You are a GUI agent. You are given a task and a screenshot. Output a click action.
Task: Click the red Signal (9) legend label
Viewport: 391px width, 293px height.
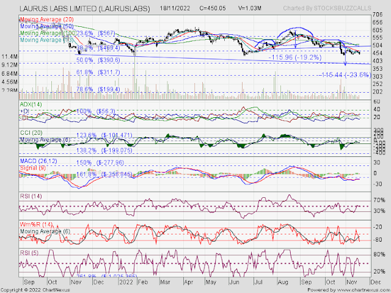[32, 168]
